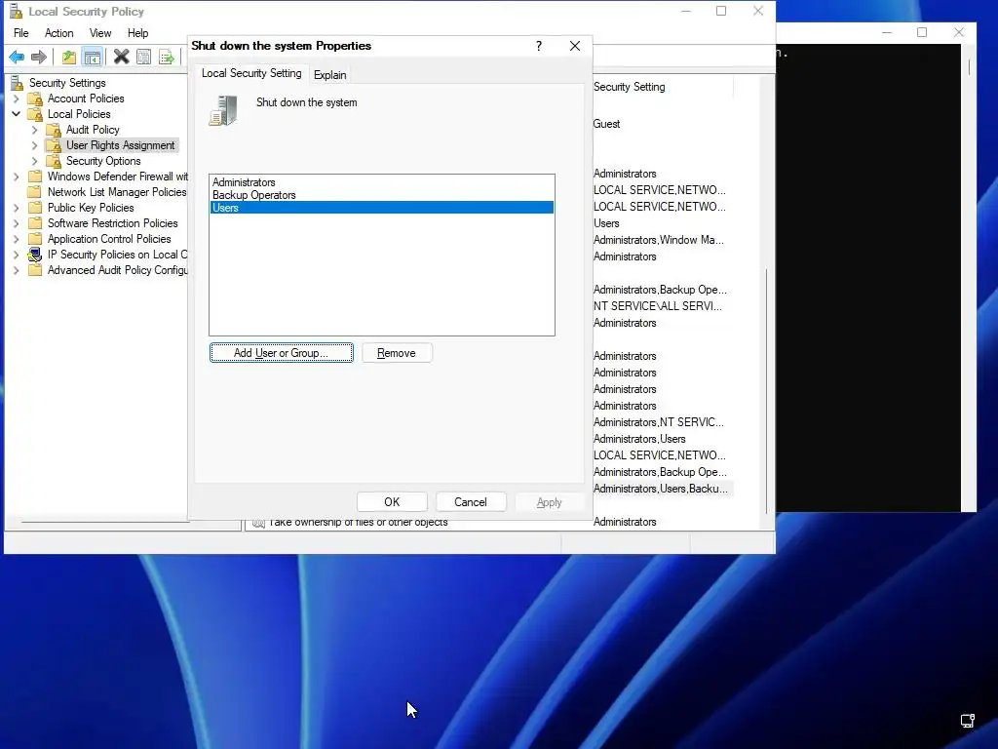Click the Audit Policy folder icon
Screen dimensions: 998x749
click(55, 130)
